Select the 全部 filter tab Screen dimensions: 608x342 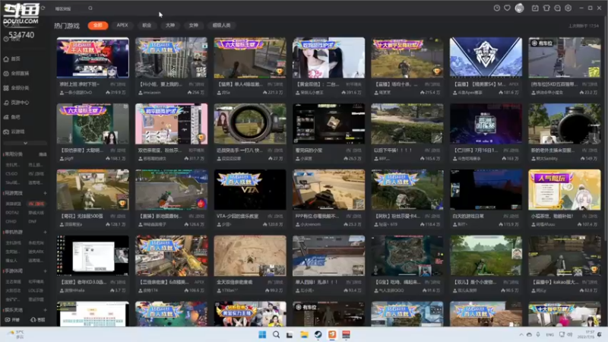[x=98, y=25]
